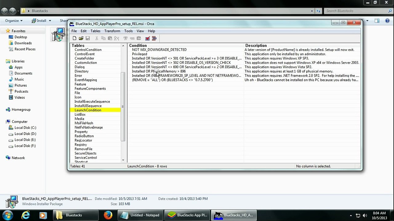Open the Tools menu in Orca
The width and height of the screenshot is (394, 221).
[x=128, y=31]
